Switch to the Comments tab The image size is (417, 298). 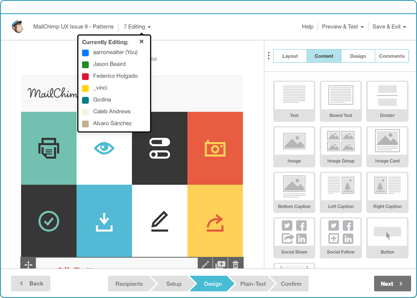(392, 56)
